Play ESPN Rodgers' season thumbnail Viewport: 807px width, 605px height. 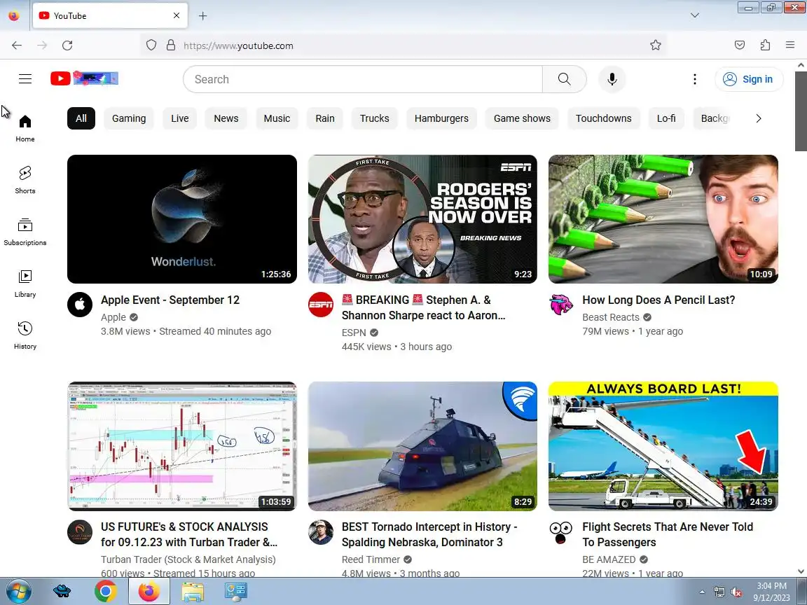pyautogui.click(x=422, y=219)
